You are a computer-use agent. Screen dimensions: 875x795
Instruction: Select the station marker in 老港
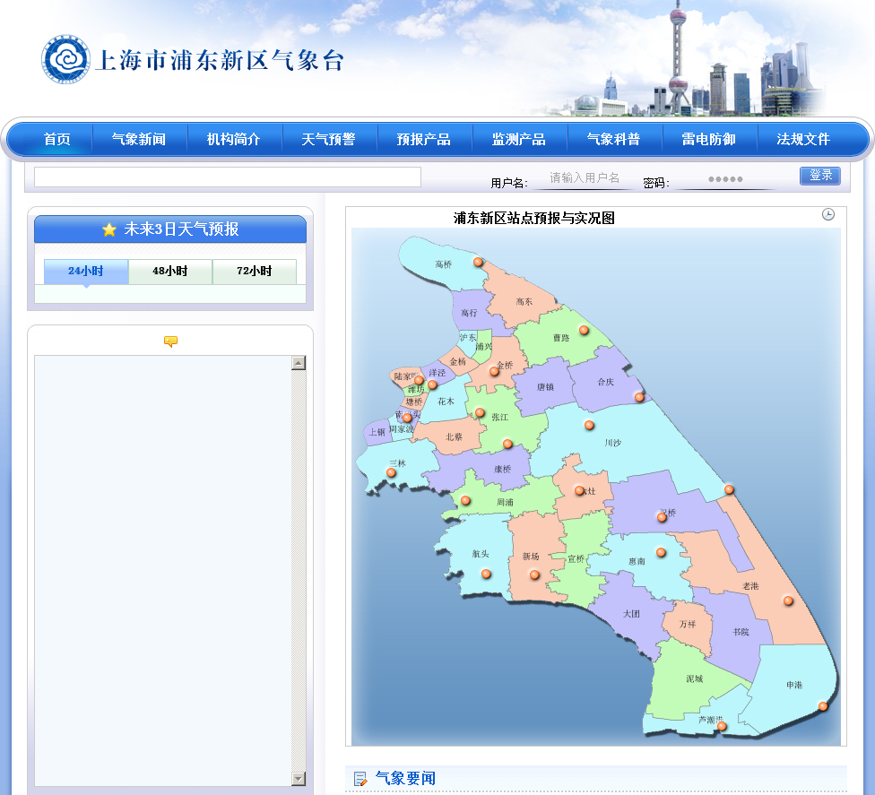(x=788, y=601)
